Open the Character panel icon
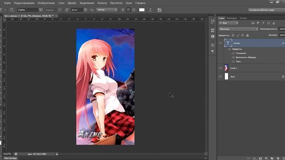Screen dimensions: 285x160 (212, 45)
